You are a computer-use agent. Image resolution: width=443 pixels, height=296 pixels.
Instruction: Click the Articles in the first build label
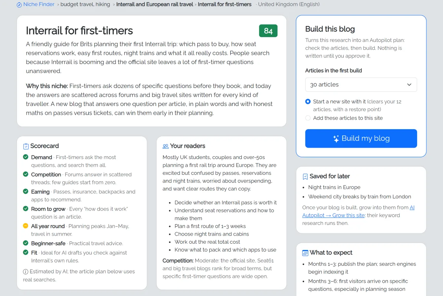pos(334,70)
